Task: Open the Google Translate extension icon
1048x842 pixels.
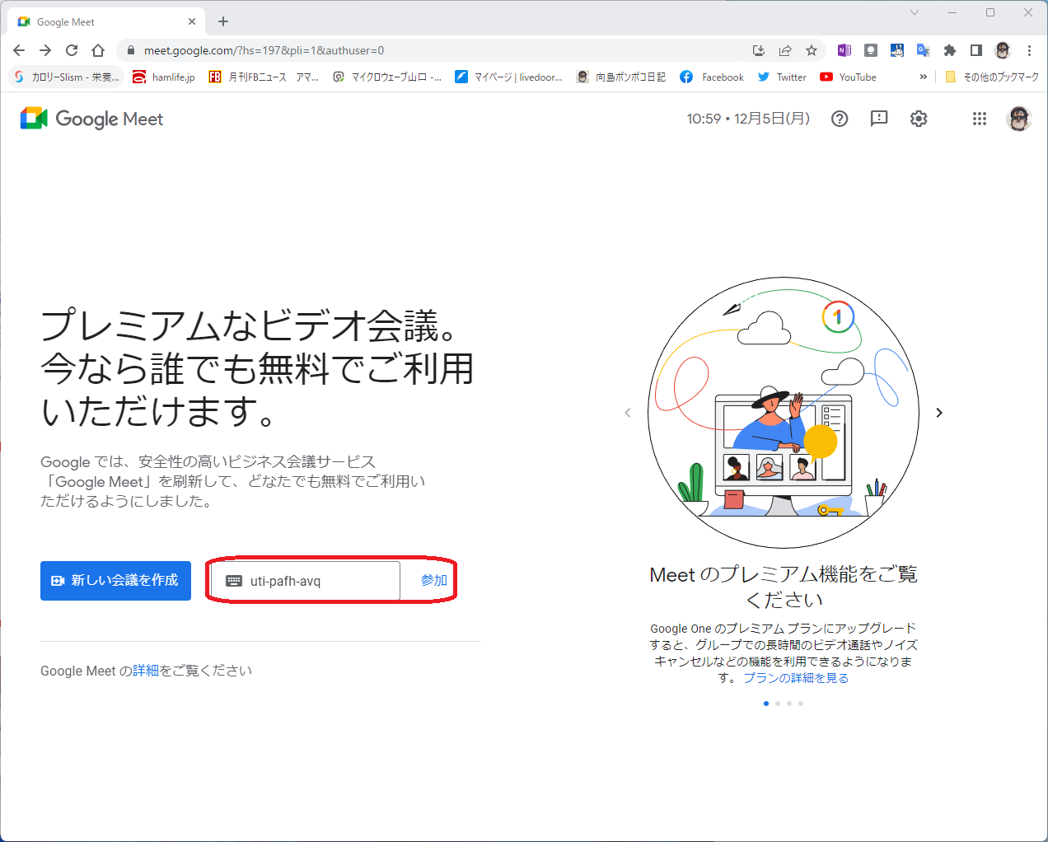Action: [924, 50]
